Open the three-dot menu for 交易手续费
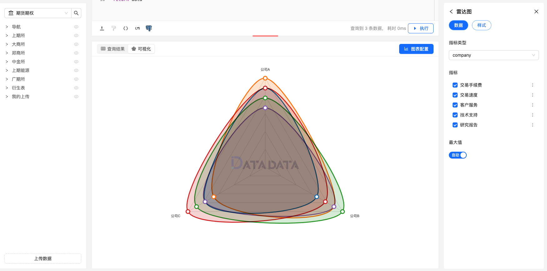 [x=533, y=85]
